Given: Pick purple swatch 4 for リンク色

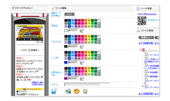Looking at the screenshot, I should 76,52.
